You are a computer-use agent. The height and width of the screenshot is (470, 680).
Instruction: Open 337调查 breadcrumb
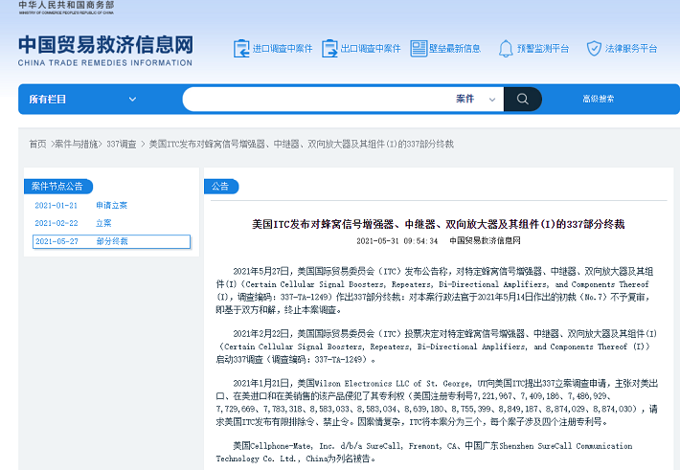tap(122, 144)
